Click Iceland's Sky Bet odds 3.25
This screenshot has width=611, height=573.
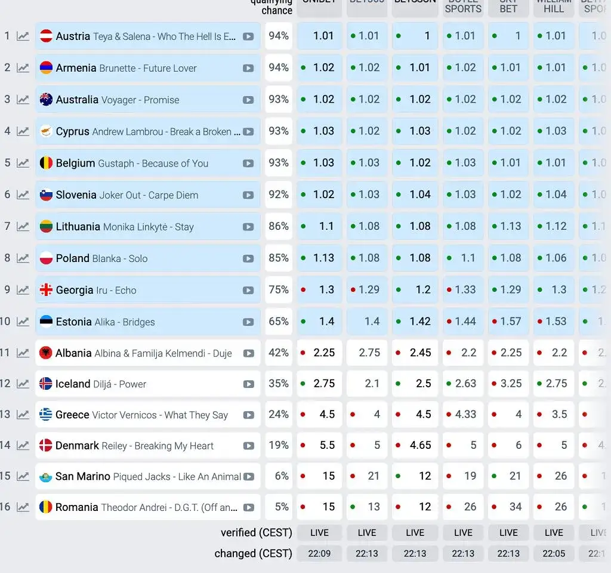(508, 384)
